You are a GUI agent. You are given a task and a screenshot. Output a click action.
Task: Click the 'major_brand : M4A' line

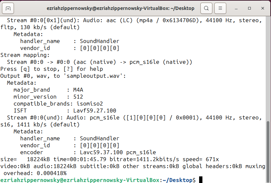click(x=48, y=90)
